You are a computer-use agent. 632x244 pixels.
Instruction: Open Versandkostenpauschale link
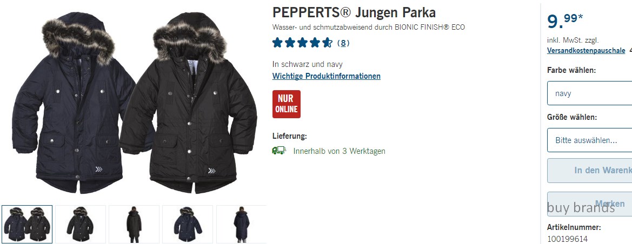586,50
